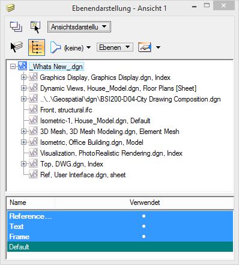The width and height of the screenshot is (239, 265).
Task: Click the v8 icon of _Whats New_.dgn
Action: coord(22,66)
